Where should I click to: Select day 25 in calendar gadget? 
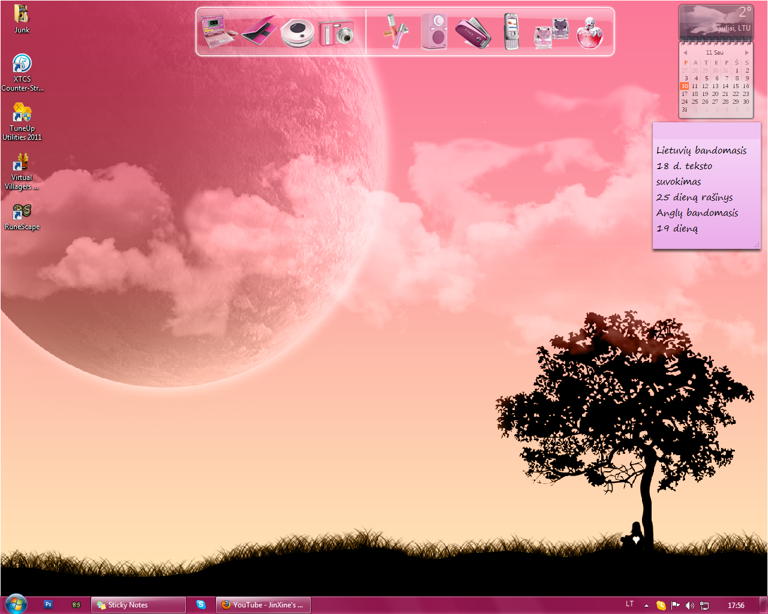pyautogui.click(x=695, y=102)
